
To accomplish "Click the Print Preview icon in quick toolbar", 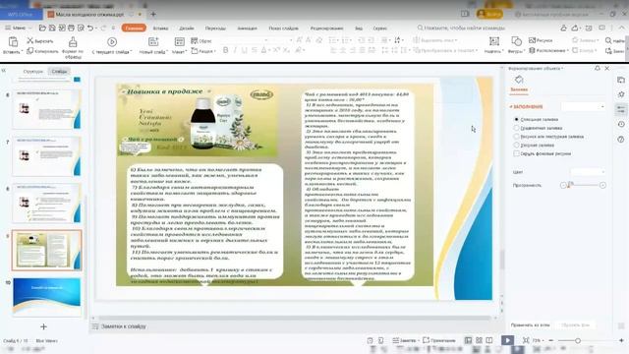I will [81, 29].
